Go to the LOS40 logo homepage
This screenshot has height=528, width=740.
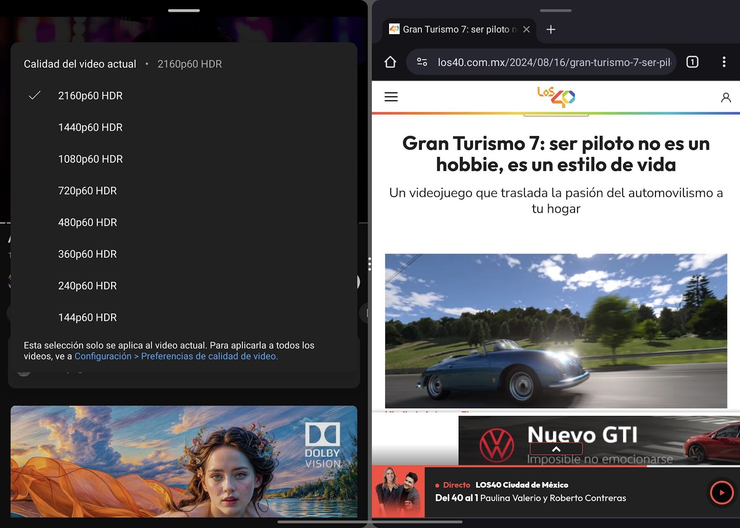(x=556, y=97)
